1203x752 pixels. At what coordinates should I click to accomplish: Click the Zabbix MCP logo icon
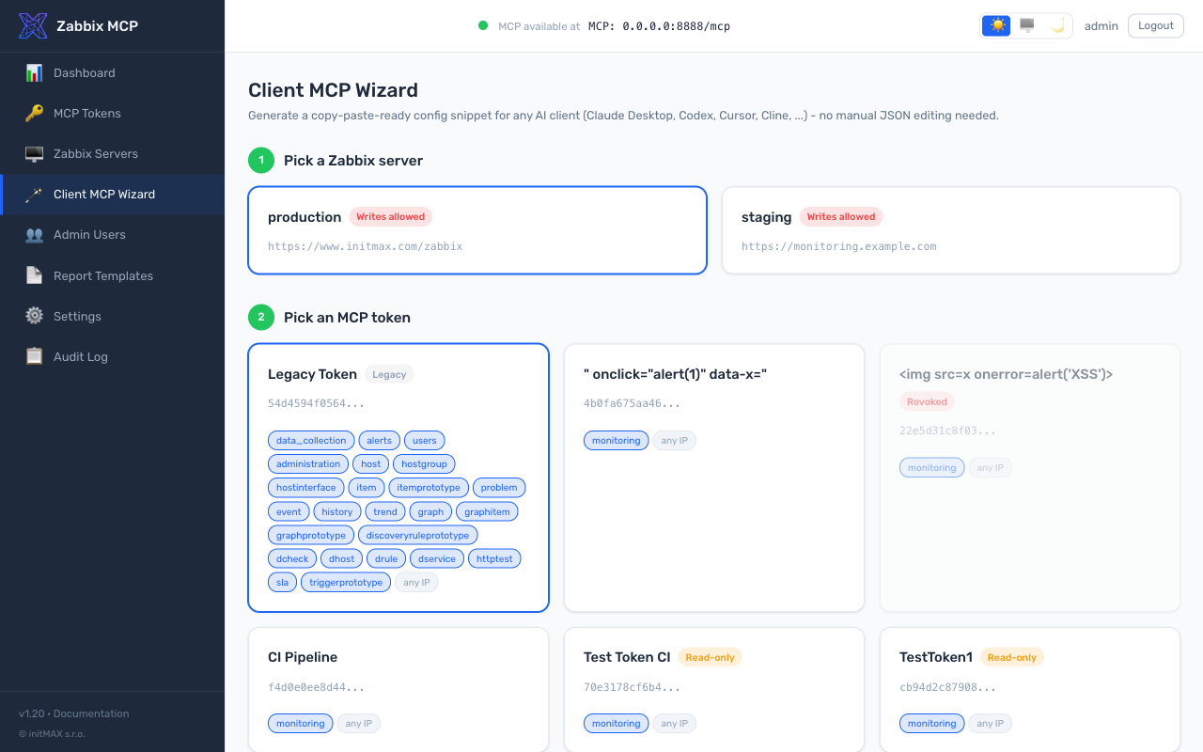[33, 25]
